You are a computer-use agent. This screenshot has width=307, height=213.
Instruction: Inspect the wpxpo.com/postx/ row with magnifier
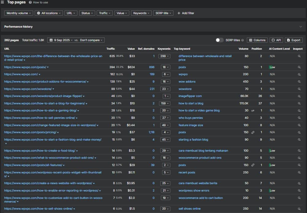299,67
